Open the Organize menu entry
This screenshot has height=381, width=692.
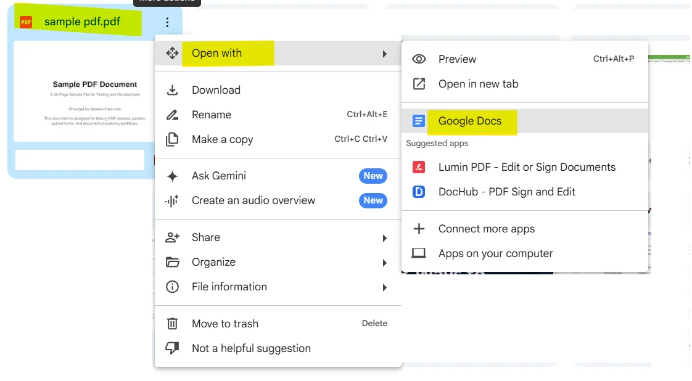click(278, 262)
